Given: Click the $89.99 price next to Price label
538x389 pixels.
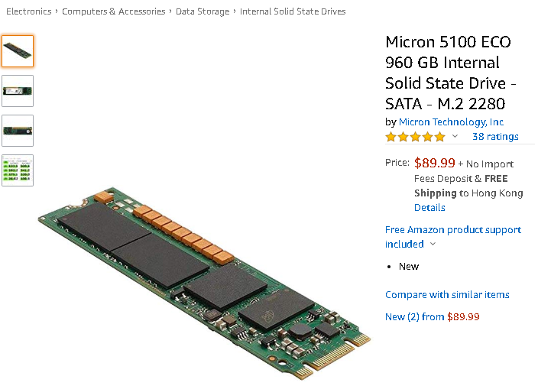Looking at the screenshot, I should (x=435, y=163).
